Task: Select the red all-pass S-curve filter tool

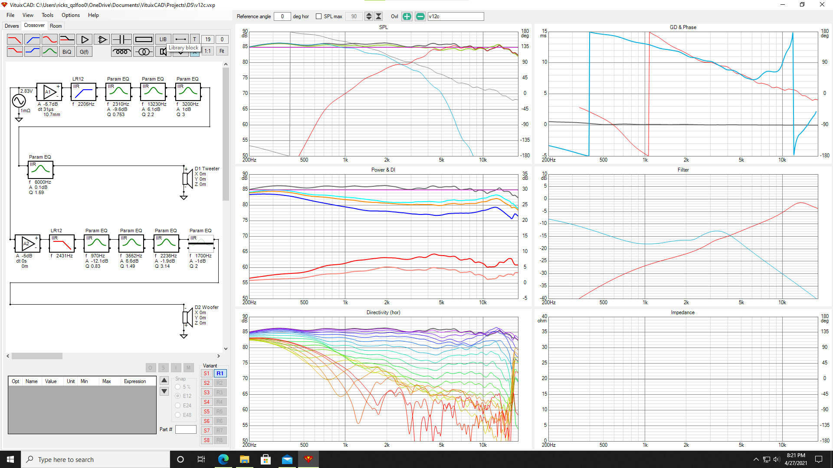Action: pyautogui.click(x=49, y=39)
